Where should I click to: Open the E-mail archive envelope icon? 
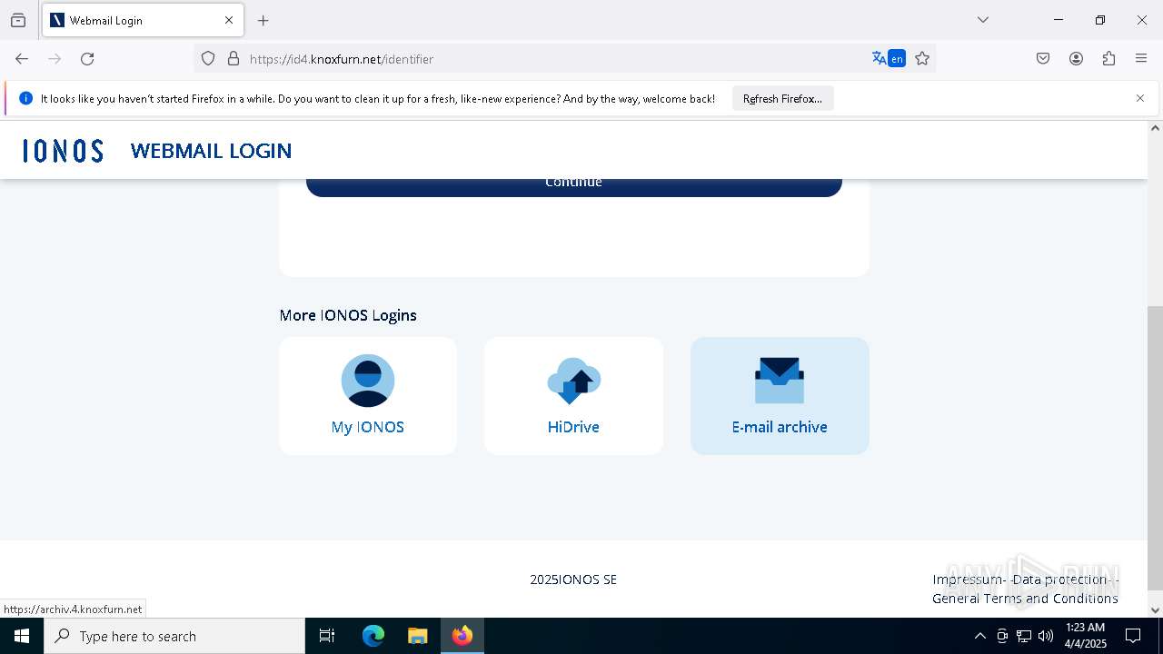pyautogui.click(x=780, y=381)
